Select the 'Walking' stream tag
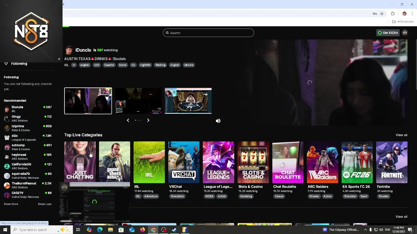Image resolution: width=417 pixels, height=234 pixels. point(160,65)
